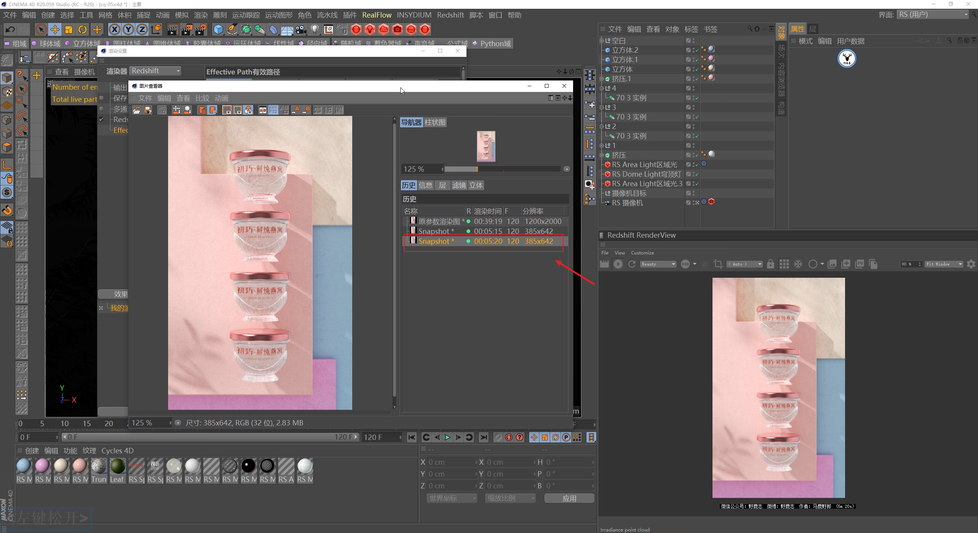The height and width of the screenshot is (533, 978).
Task: Click the save icon in Picture Viewer
Action: [x=148, y=110]
